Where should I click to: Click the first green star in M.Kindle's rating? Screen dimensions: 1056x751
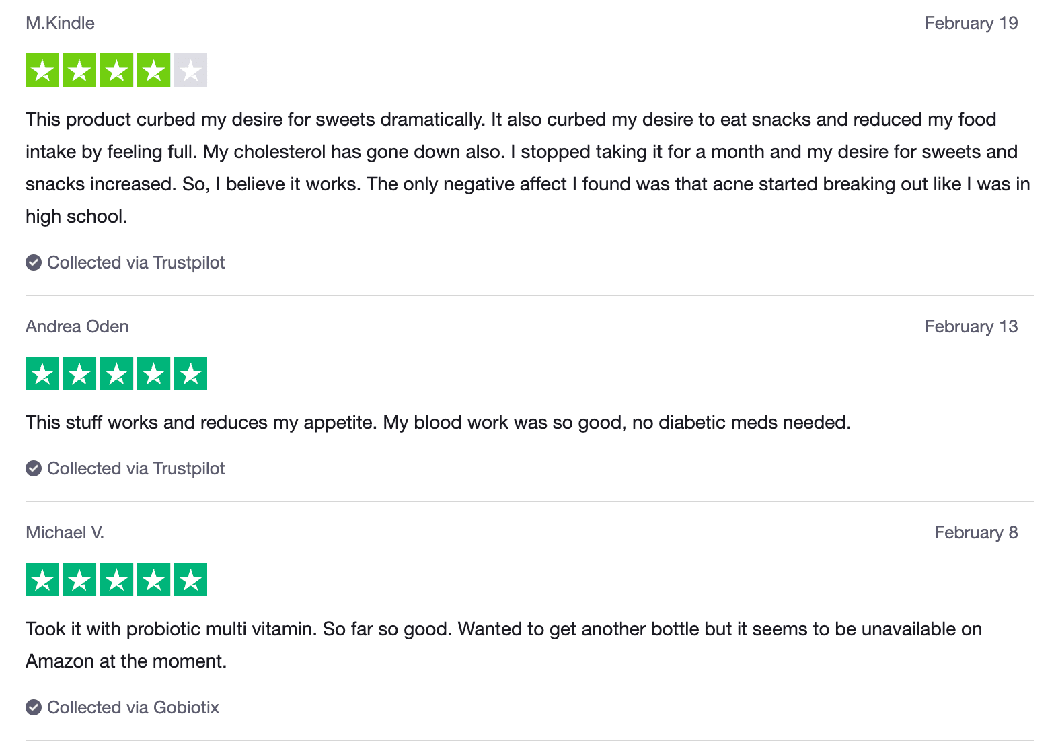(x=42, y=70)
